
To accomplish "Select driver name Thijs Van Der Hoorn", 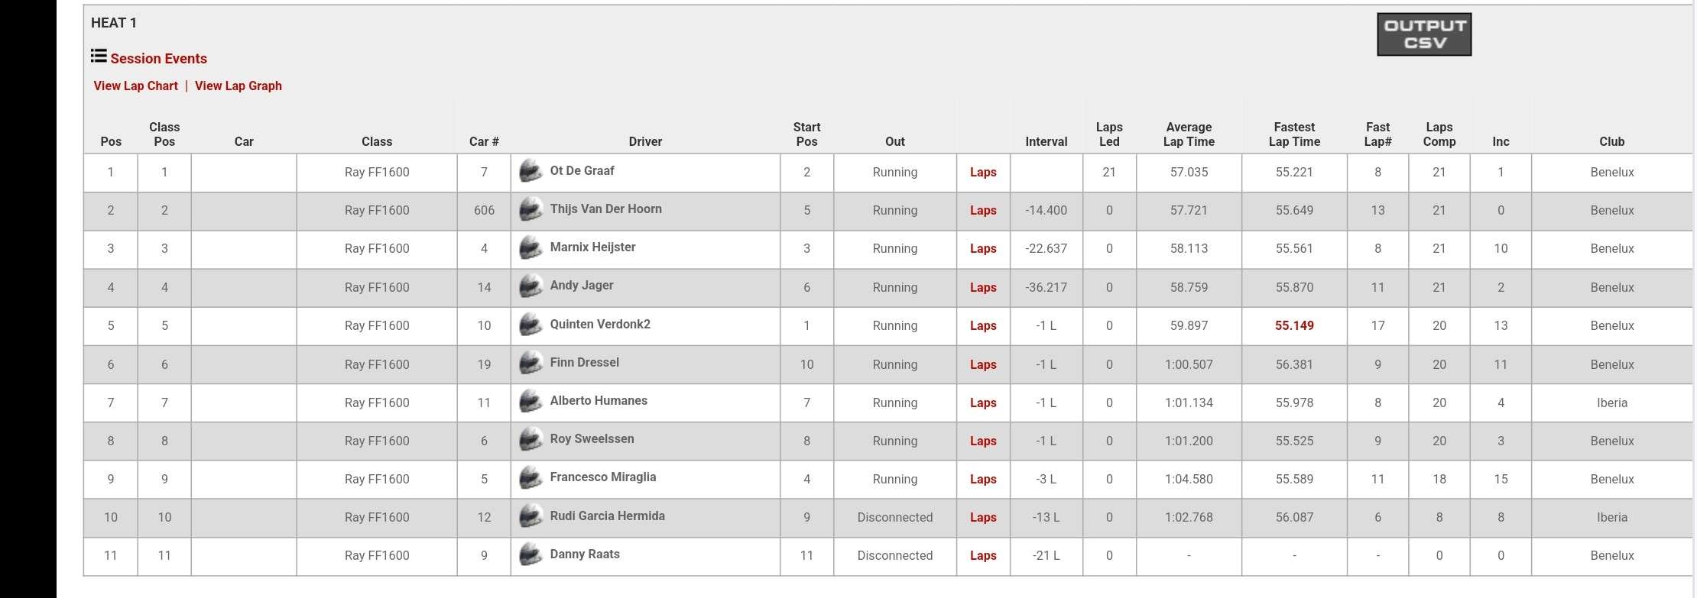I will coord(605,209).
